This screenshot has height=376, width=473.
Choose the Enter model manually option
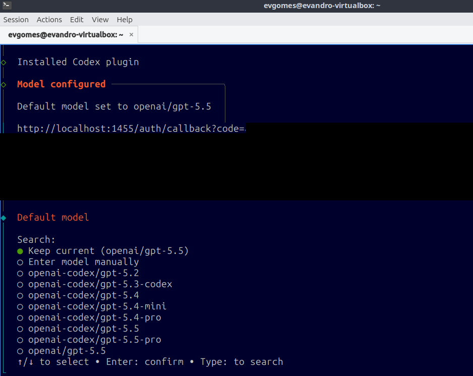coord(78,262)
